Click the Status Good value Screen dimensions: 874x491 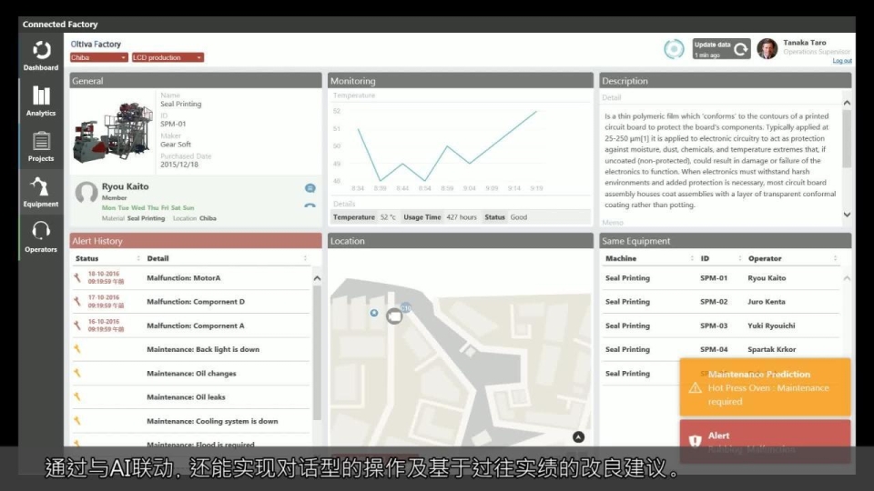coord(518,217)
